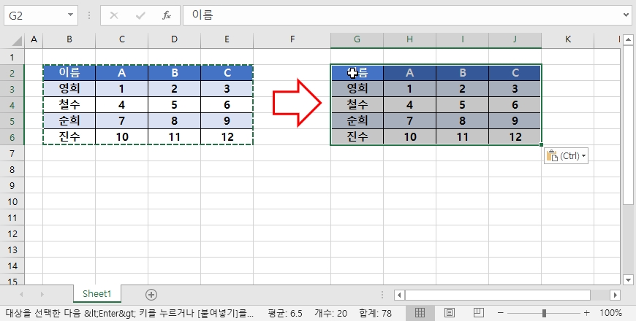Click cell J2 header C in right table
Image resolution: width=636 pixels, height=321 pixels.
515,73
